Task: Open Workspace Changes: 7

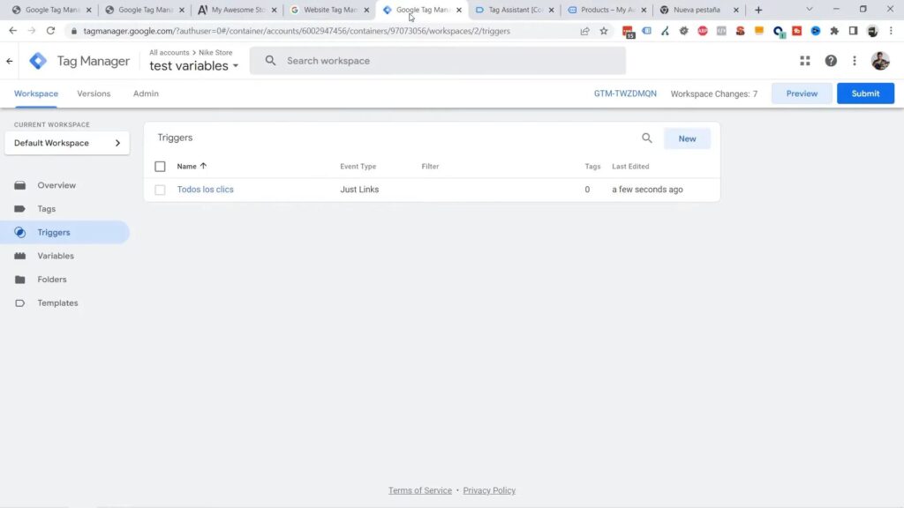Action: pos(713,93)
